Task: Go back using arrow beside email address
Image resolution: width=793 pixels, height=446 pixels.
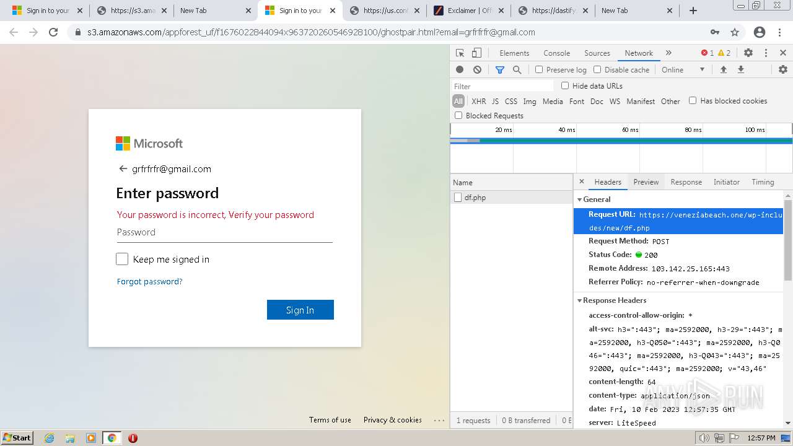Action: tap(123, 168)
